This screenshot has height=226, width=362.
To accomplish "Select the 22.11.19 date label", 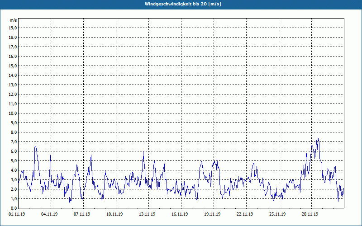I will point(245,214).
